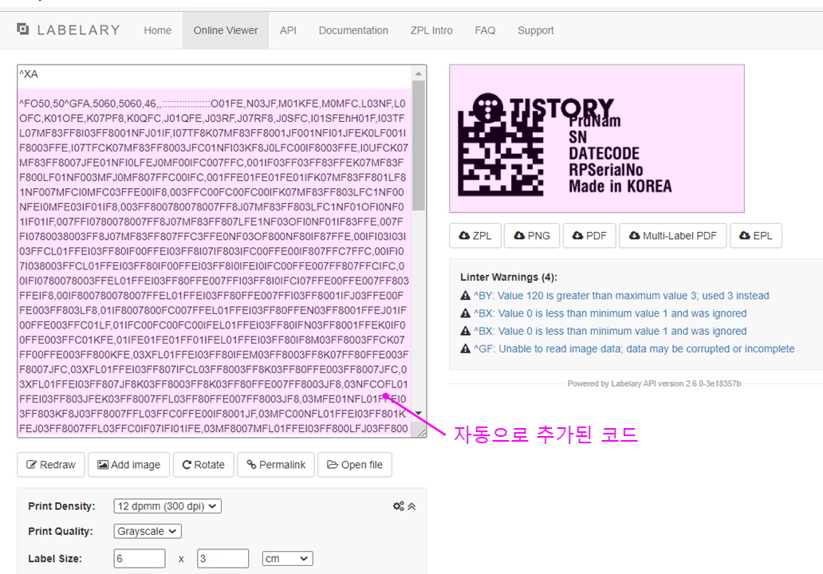Collapse the settings panel with double chevron
Viewport: 823px width, 574px height.
(412, 506)
